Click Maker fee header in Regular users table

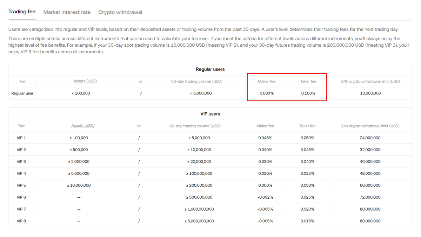pos(267,81)
